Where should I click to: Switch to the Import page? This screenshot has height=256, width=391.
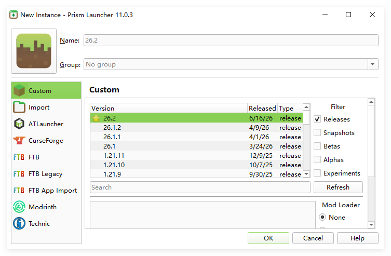tap(46, 107)
